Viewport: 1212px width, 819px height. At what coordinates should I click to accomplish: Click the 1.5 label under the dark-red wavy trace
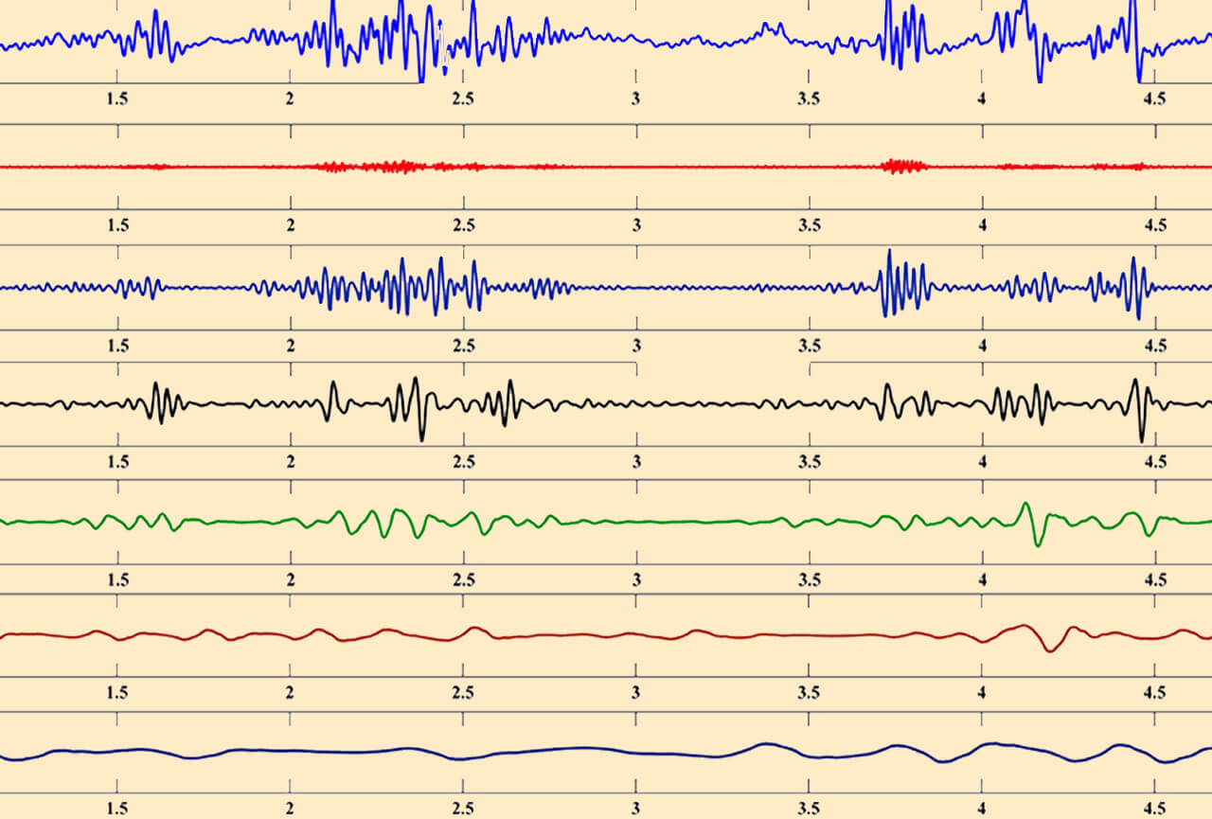coord(117,693)
